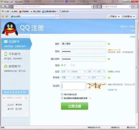139x130 pixels.
Task: Open the city dropdown
Action: pyautogui.click(x=98, y=78)
